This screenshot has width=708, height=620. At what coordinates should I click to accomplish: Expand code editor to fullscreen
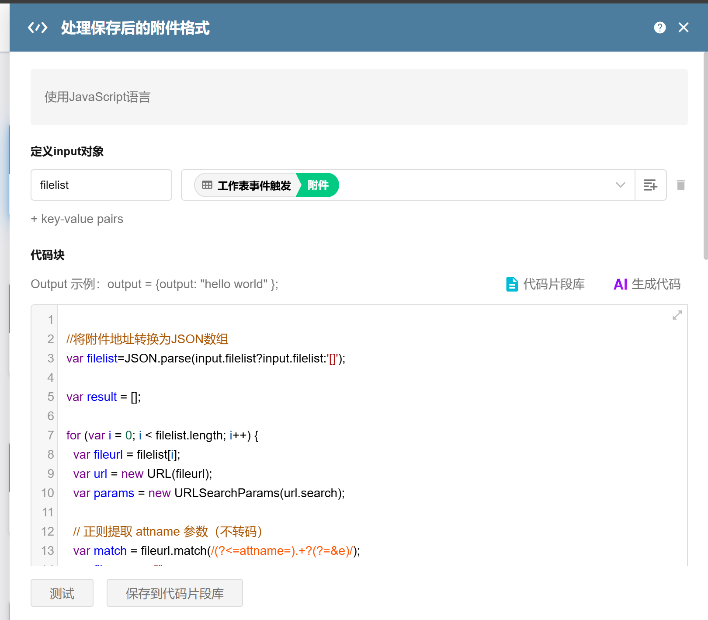[677, 315]
